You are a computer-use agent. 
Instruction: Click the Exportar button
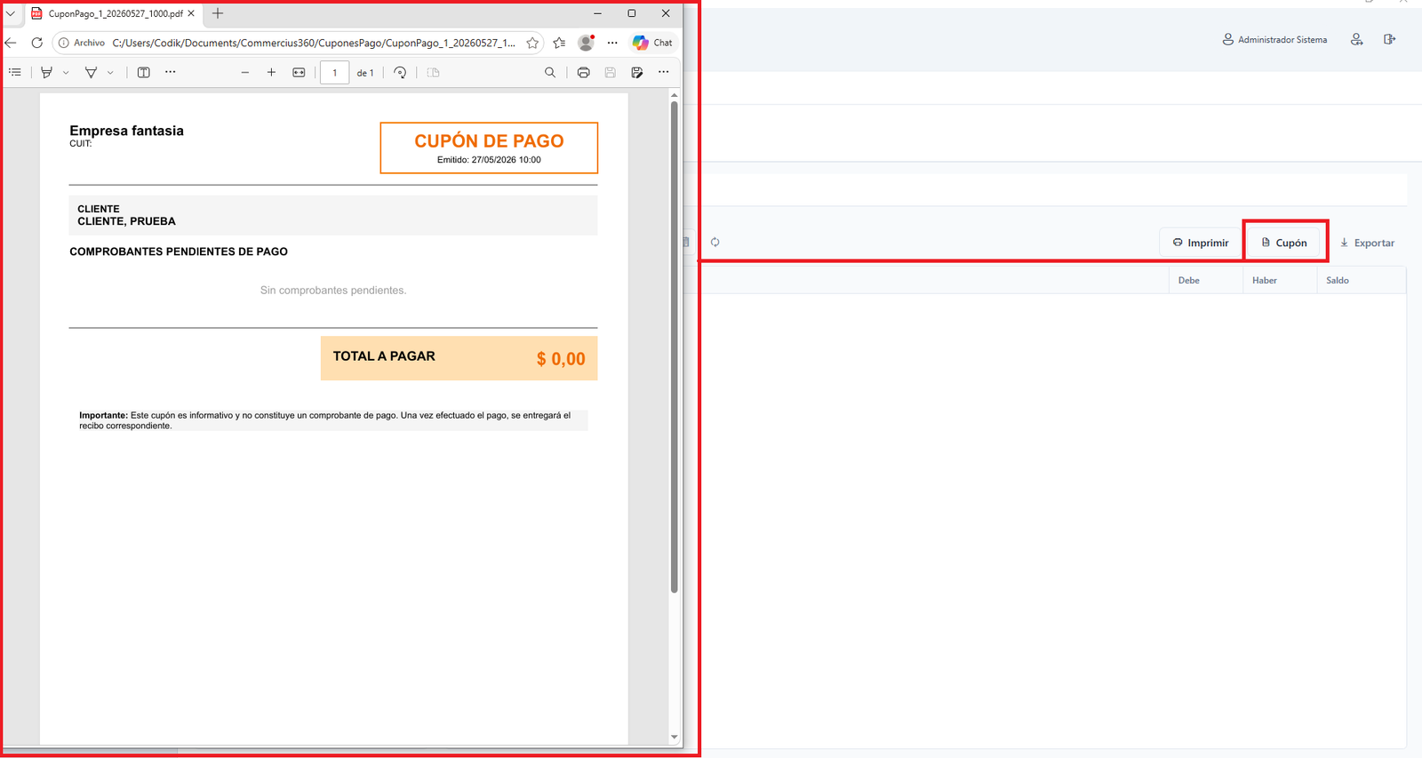[1367, 243]
